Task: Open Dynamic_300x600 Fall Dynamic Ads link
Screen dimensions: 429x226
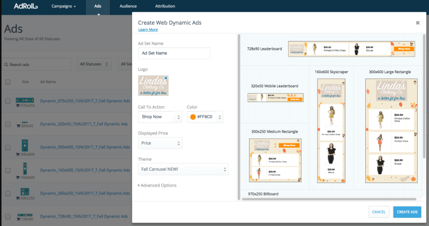Action: pyautogui.click(x=85, y=147)
